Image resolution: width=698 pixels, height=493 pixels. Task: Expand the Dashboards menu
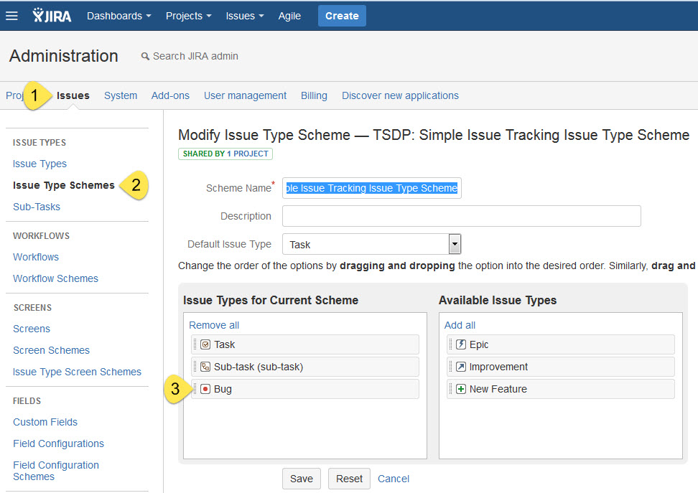tap(118, 16)
